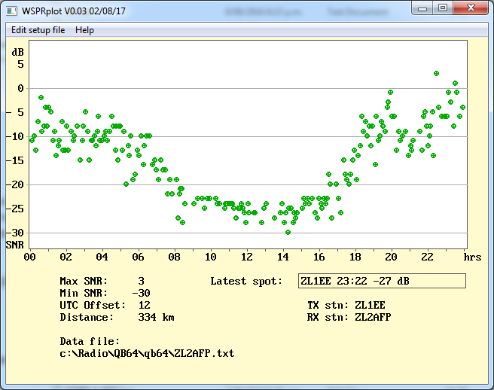Click the Distance 334 km readout
Image resolution: width=494 pixels, height=390 pixels.
pos(156,317)
